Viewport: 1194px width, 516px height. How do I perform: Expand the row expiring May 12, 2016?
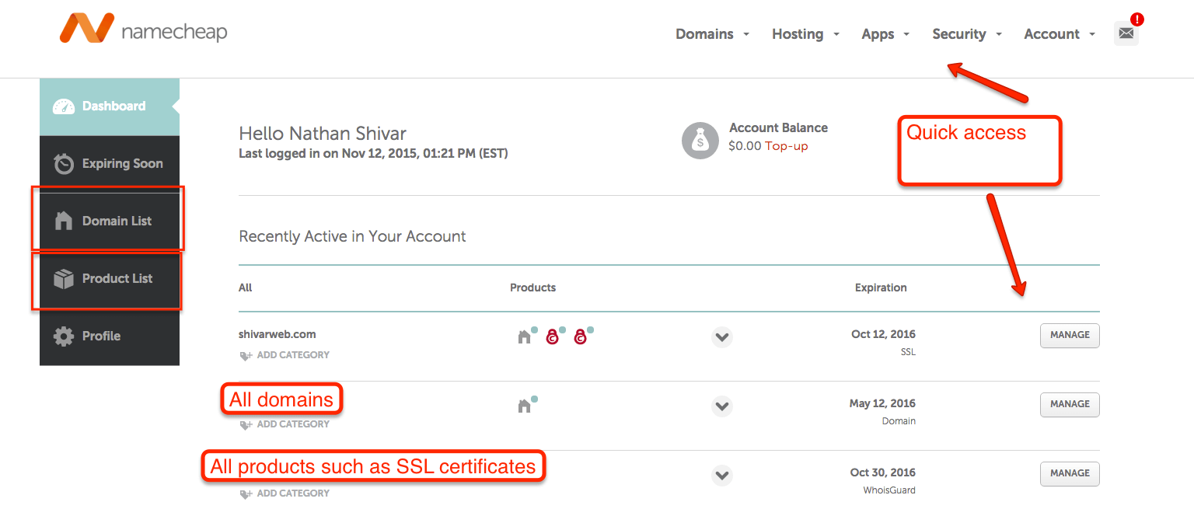coord(722,406)
